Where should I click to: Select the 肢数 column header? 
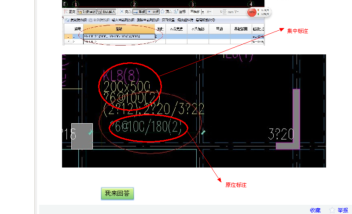coord(160,29)
